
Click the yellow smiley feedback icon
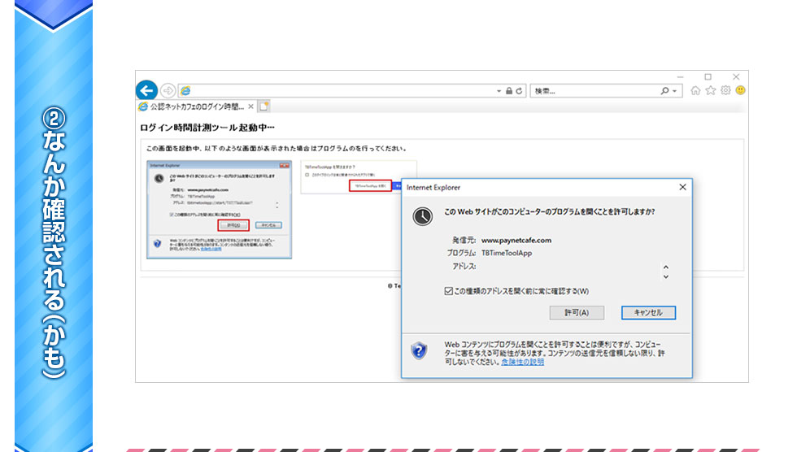[x=740, y=91]
